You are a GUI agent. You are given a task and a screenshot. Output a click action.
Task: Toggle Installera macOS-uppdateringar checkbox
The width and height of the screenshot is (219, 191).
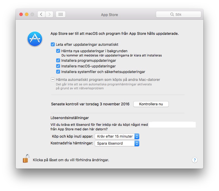(58, 66)
